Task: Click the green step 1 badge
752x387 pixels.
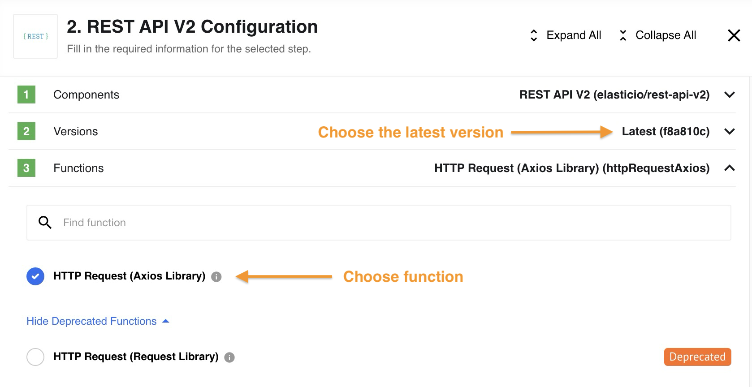Action: click(x=26, y=95)
